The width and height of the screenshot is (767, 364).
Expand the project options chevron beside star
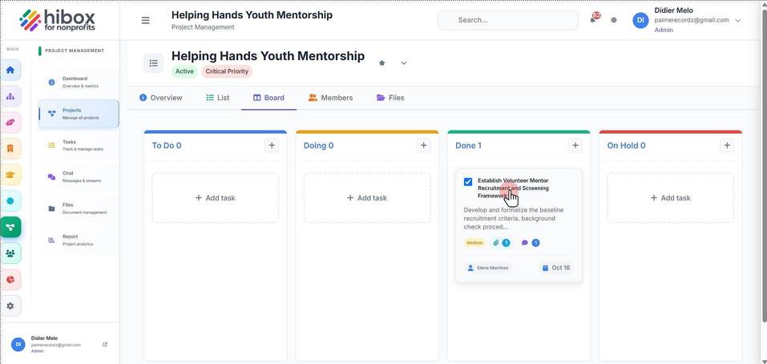[x=404, y=63]
